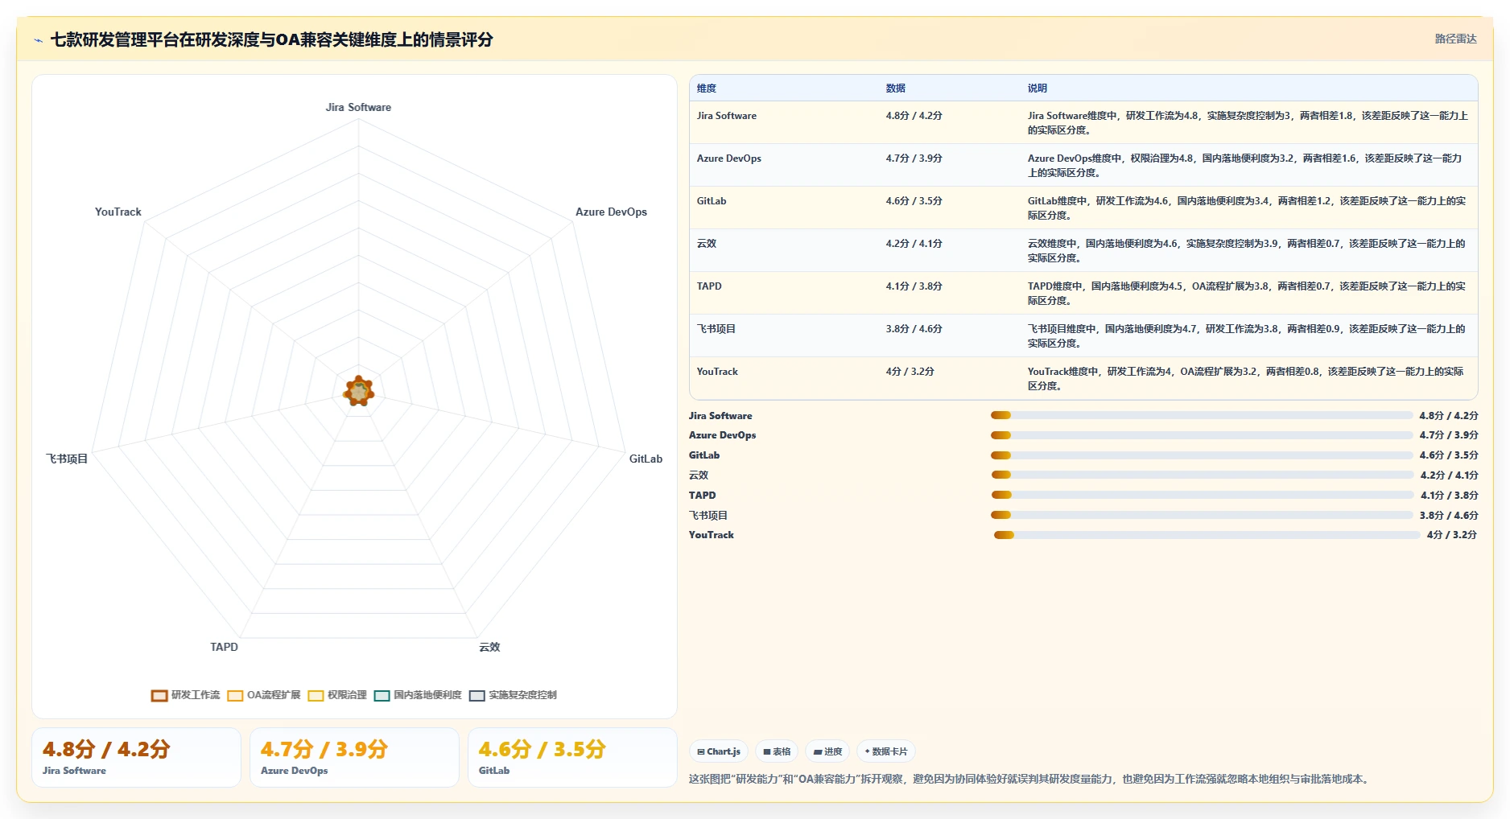Click the Azure DevOps progress bar
Viewport: 1510px width, 819px height.
tap(1202, 435)
